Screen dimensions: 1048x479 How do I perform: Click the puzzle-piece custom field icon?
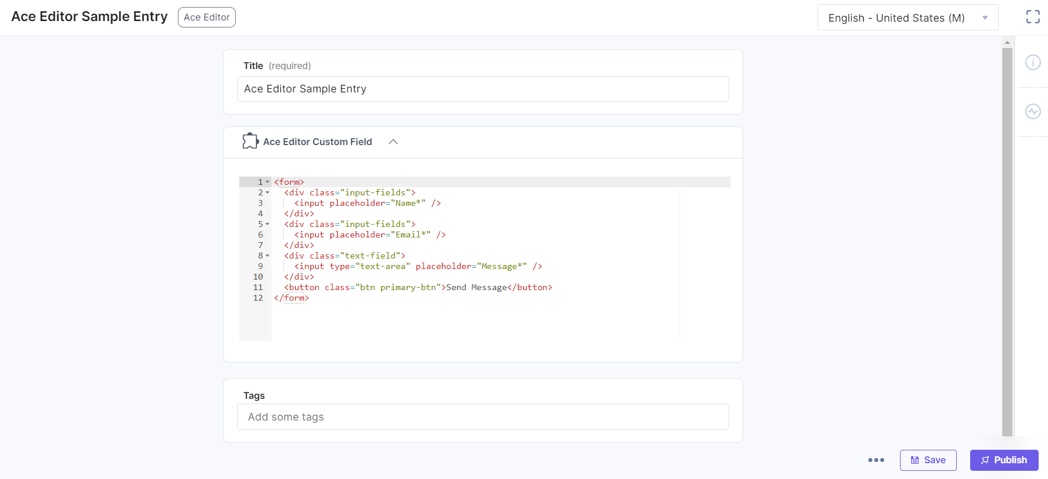click(x=250, y=141)
